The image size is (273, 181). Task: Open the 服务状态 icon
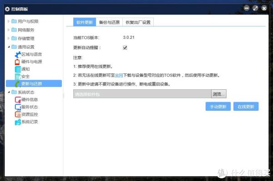(18, 107)
